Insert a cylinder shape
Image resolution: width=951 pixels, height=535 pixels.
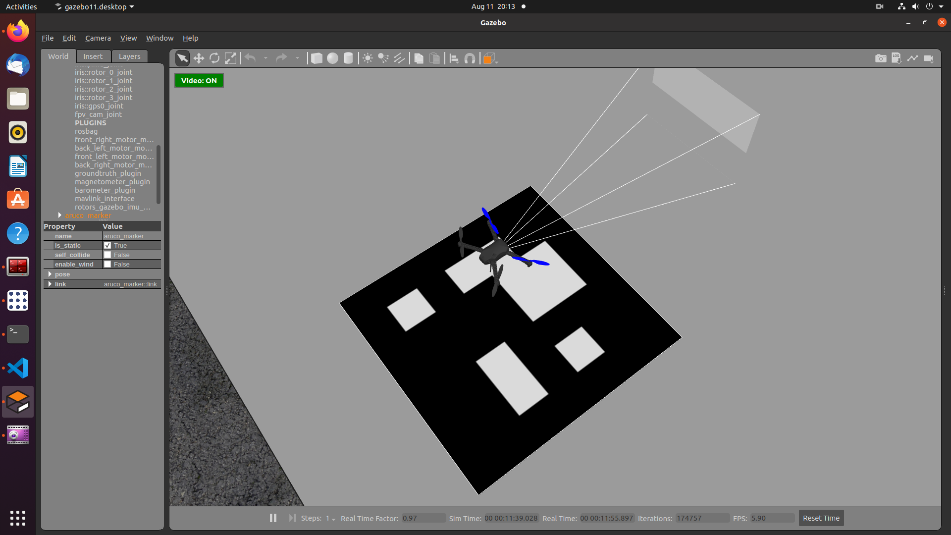tap(348, 58)
